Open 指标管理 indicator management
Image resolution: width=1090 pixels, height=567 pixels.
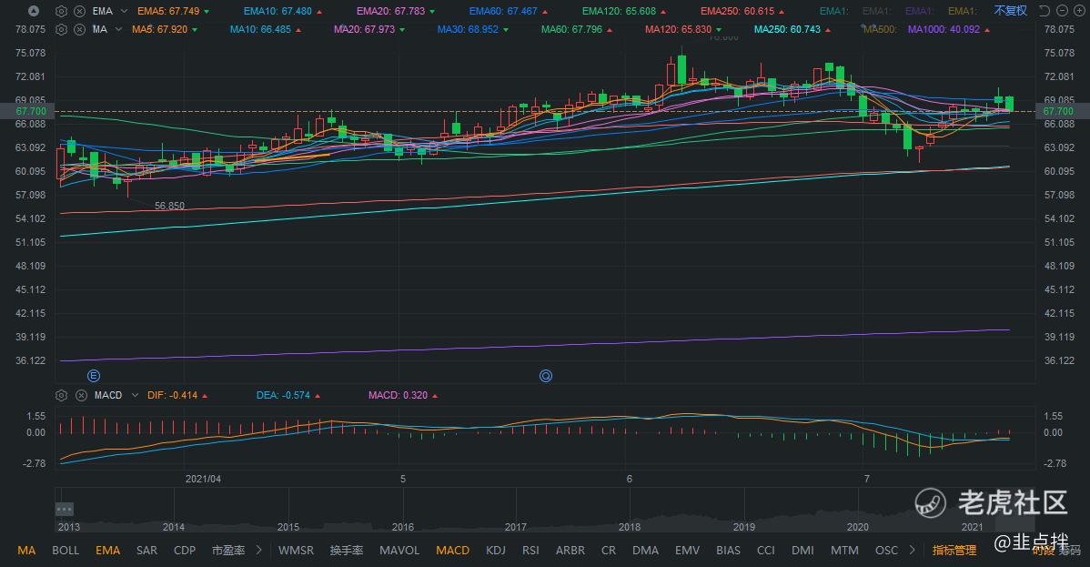[954, 551]
